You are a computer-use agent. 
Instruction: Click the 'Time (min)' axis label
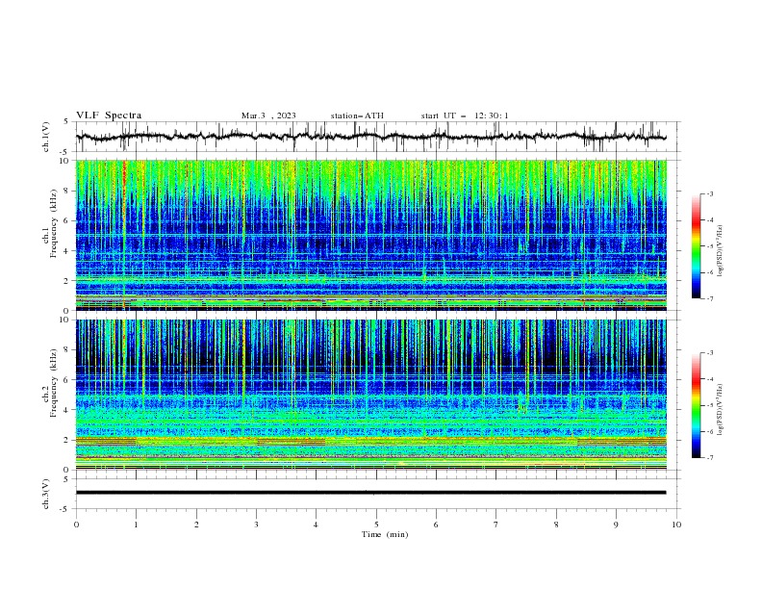click(x=385, y=534)
